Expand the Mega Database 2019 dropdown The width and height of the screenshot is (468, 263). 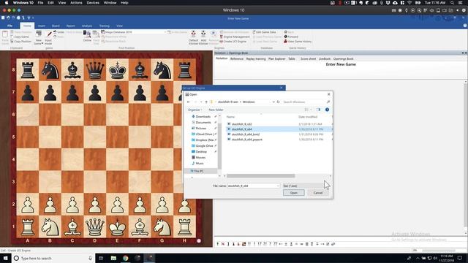(x=165, y=32)
